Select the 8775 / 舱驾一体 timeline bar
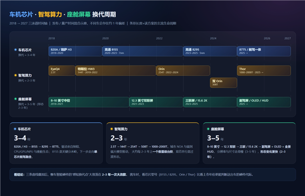 pyautogui.click(x=264, y=51)
